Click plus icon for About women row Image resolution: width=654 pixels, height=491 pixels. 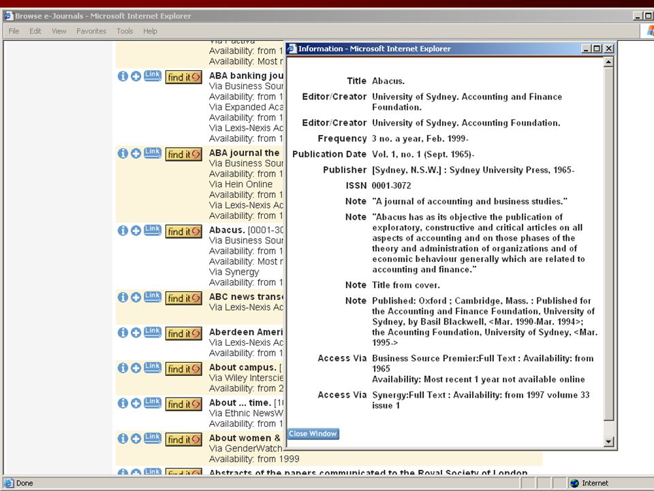click(136, 438)
